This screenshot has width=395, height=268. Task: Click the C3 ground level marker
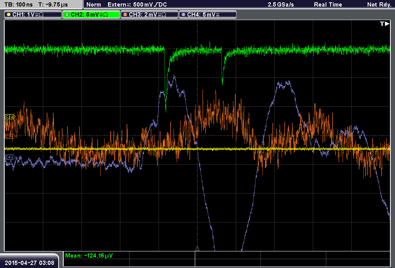(10, 136)
